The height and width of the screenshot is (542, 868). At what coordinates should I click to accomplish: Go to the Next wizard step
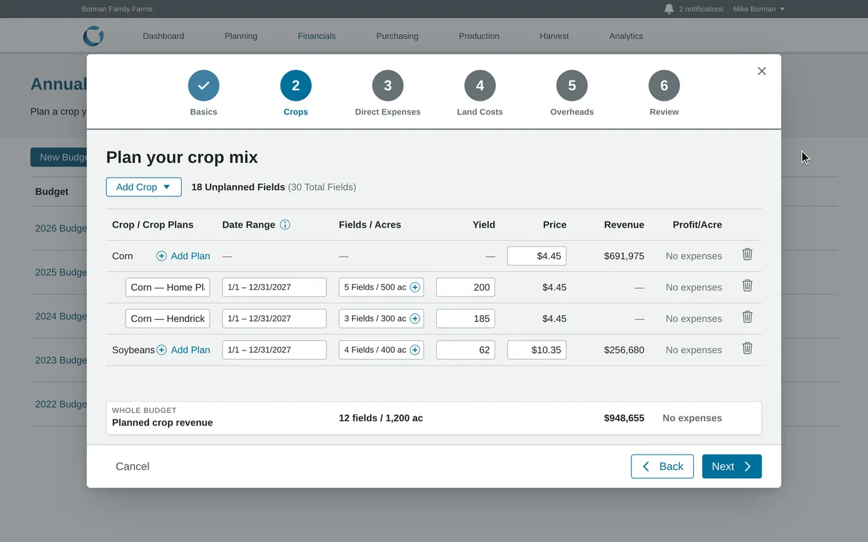732,466
